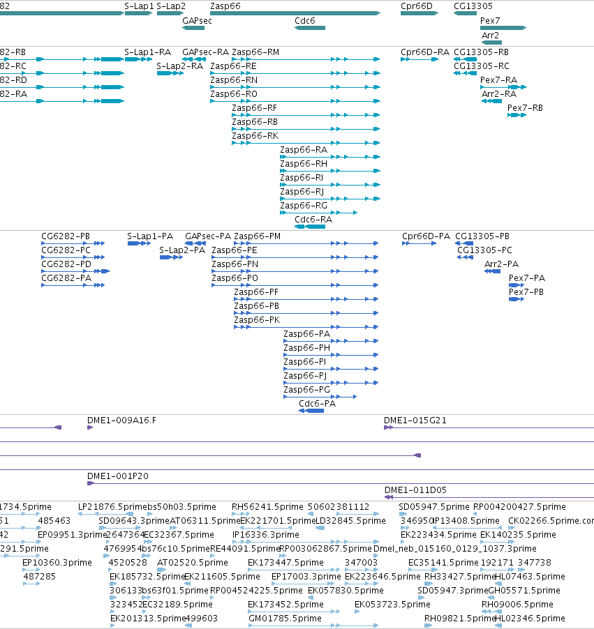
Task: Select transcript Zasp66-RF
Action: [x=306, y=115]
